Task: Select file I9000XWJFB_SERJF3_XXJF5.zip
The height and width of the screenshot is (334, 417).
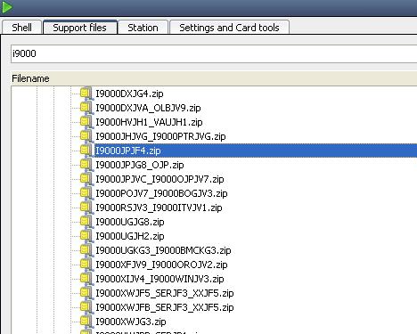Action: (165, 307)
